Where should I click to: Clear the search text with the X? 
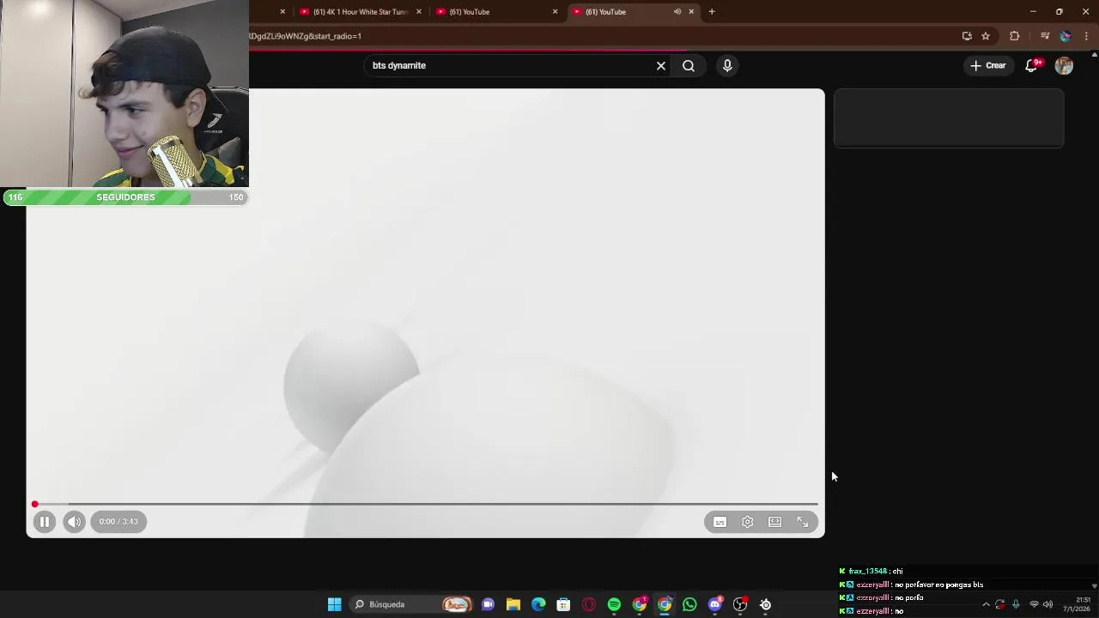[660, 65]
